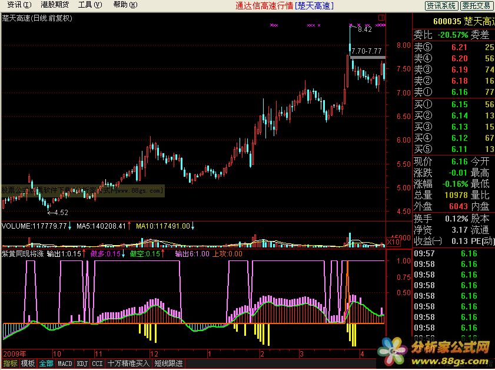Click the month 11 marker on the time axis
Image resolution: width=495 pixels, height=370 pixels.
pyautogui.click(x=98, y=354)
